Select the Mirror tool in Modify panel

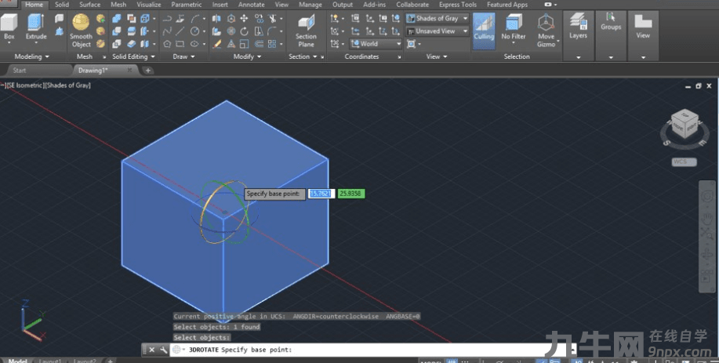[x=217, y=18]
